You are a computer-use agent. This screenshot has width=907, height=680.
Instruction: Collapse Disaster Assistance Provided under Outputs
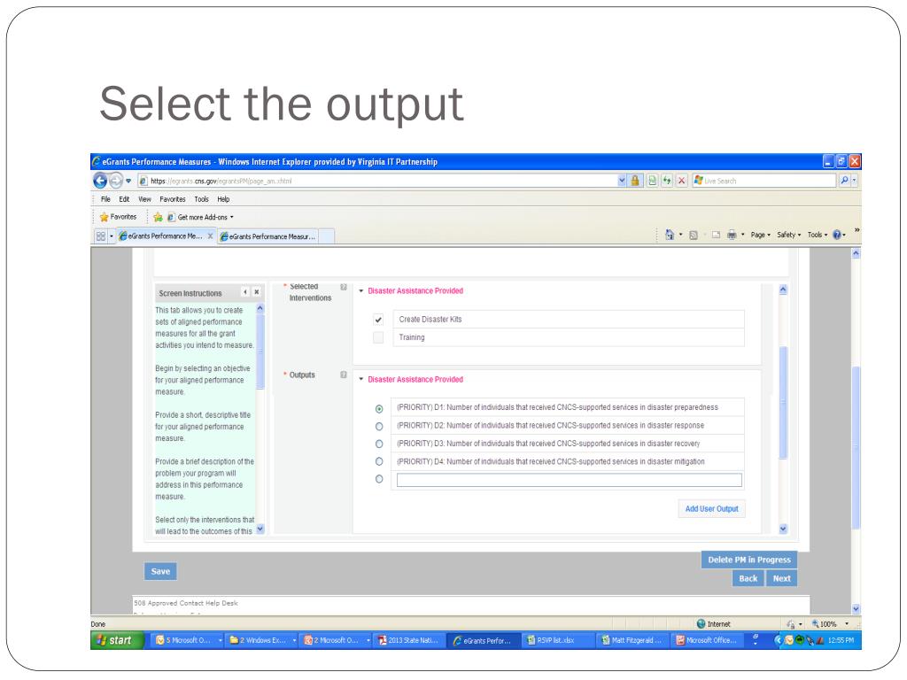[x=361, y=379]
